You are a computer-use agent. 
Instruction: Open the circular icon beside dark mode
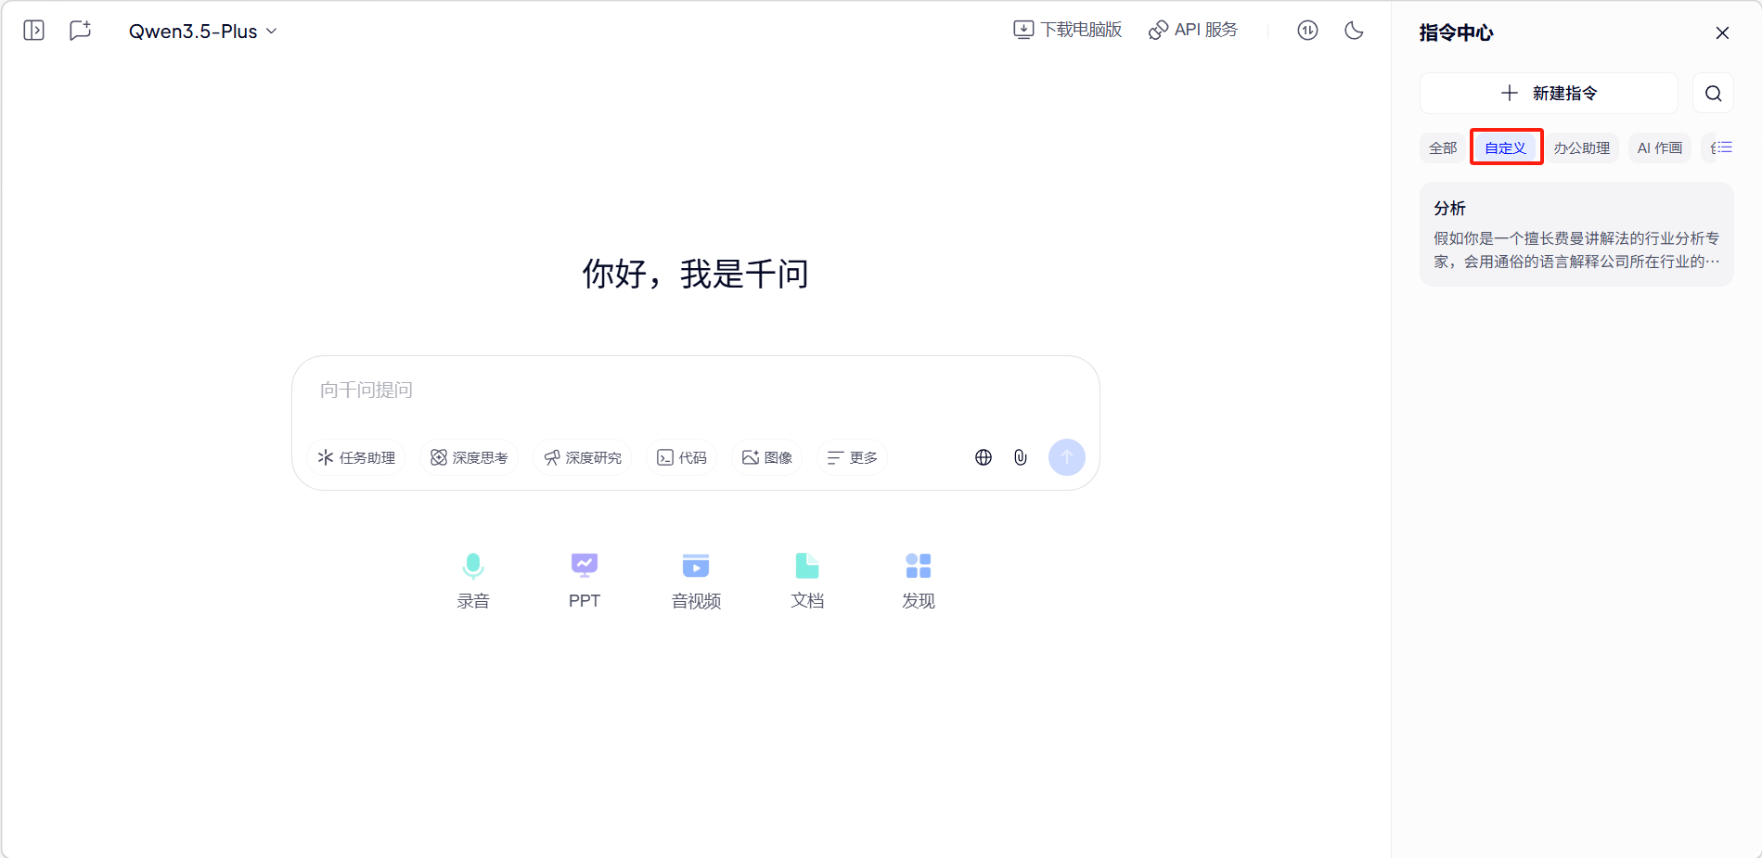pyautogui.click(x=1307, y=31)
